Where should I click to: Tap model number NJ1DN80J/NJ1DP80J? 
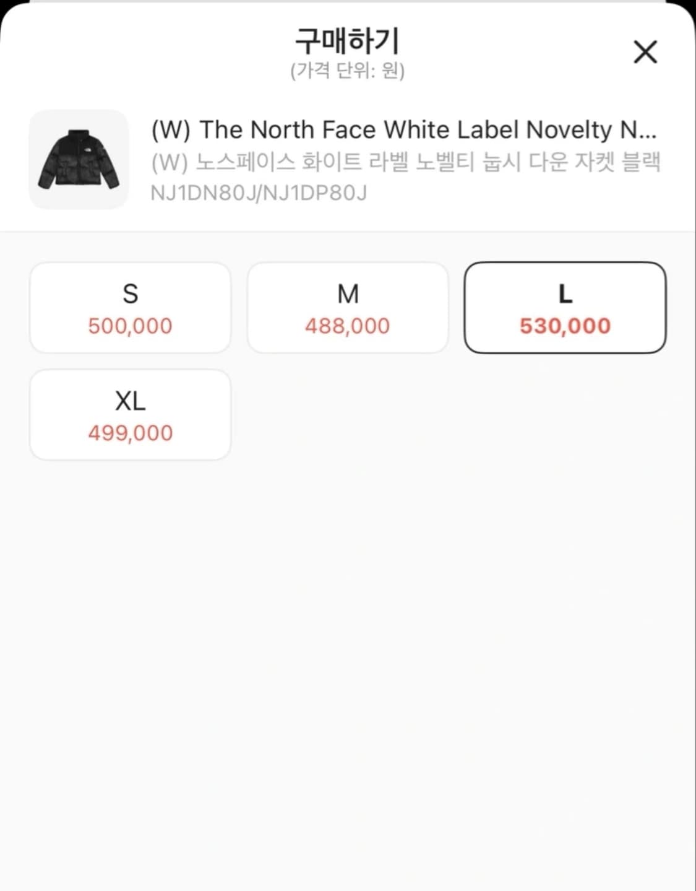click(259, 193)
